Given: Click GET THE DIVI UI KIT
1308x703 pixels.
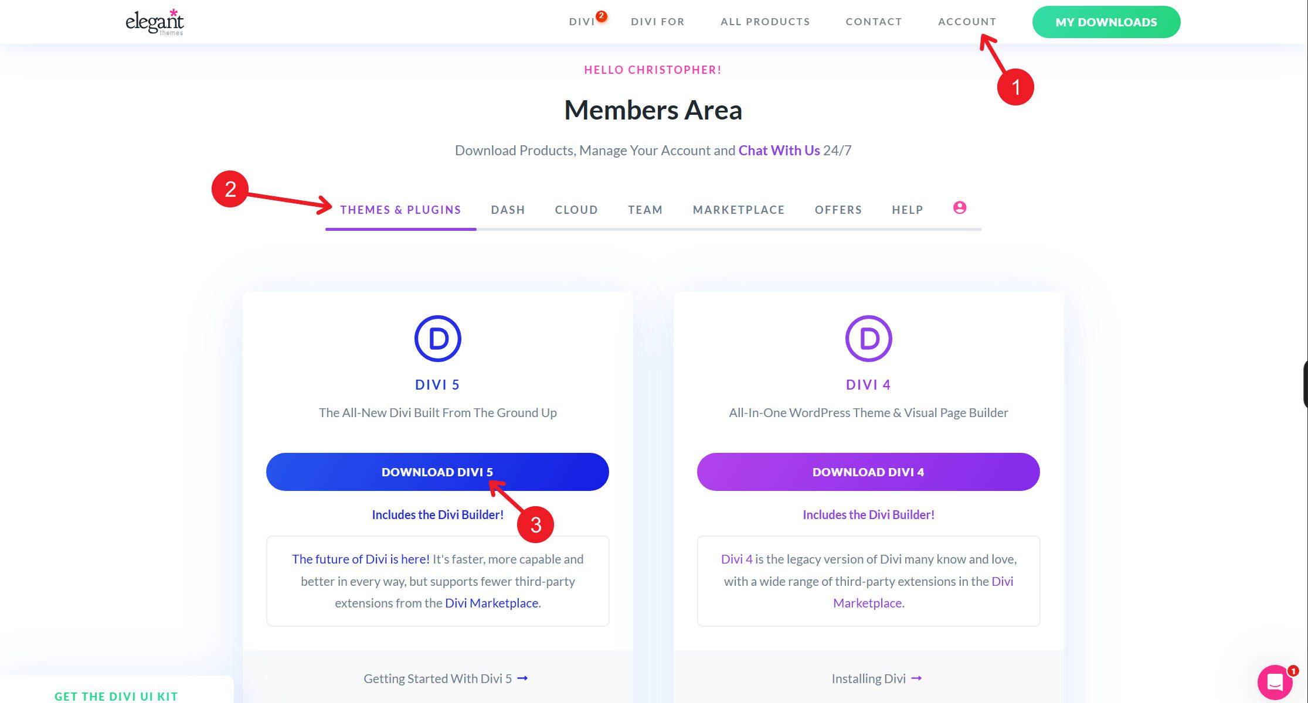Looking at the screenshot, I should [115, 696].
